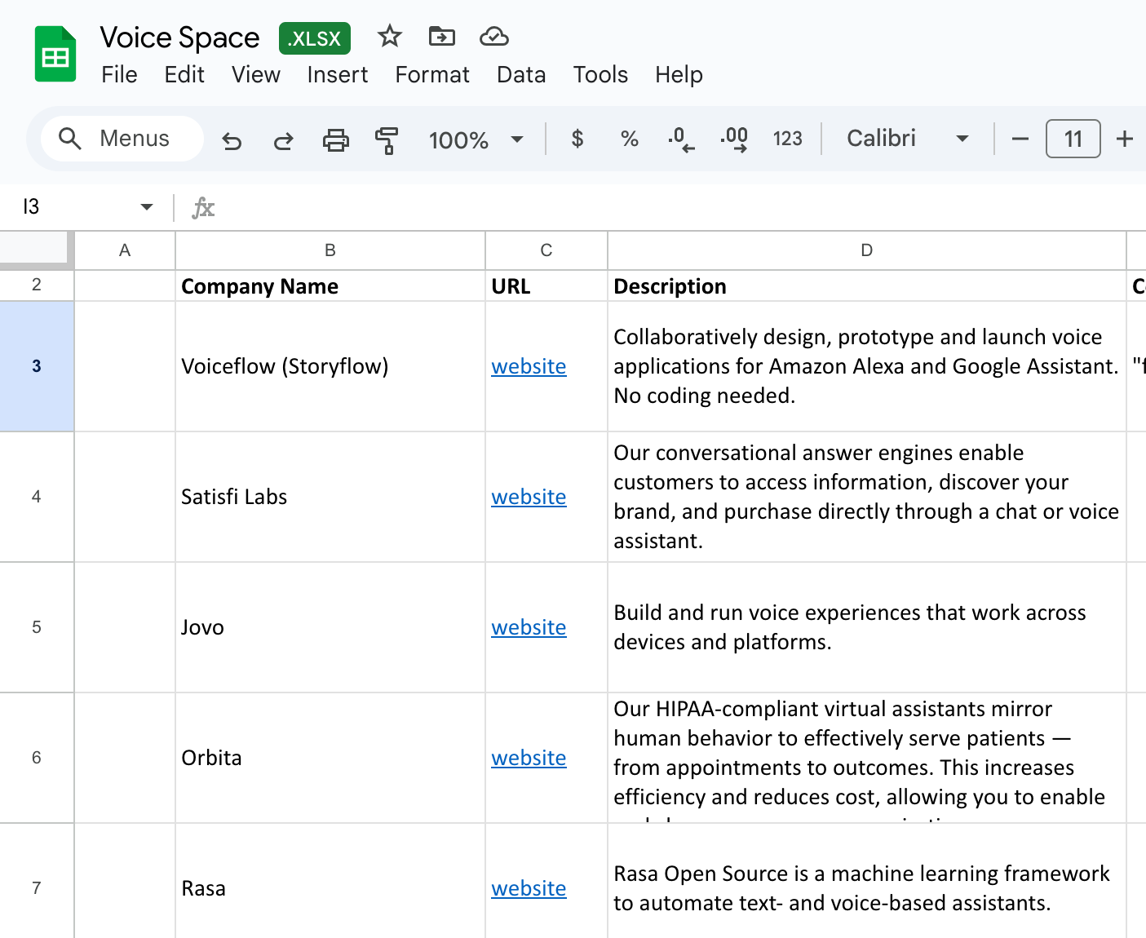The image size is (1146, 938).
Task: Select the Voiceflow (Storyflow) cell
Action: [330, 366]
